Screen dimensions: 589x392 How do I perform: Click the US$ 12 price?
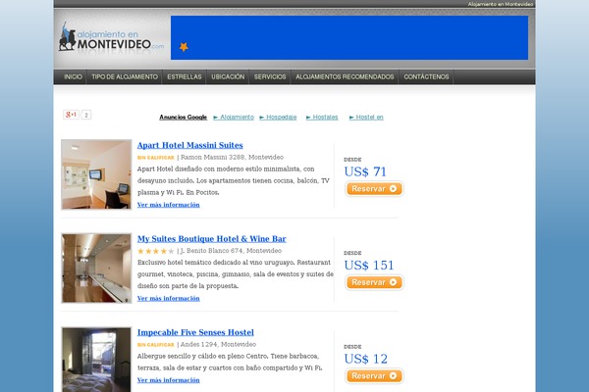366,359
